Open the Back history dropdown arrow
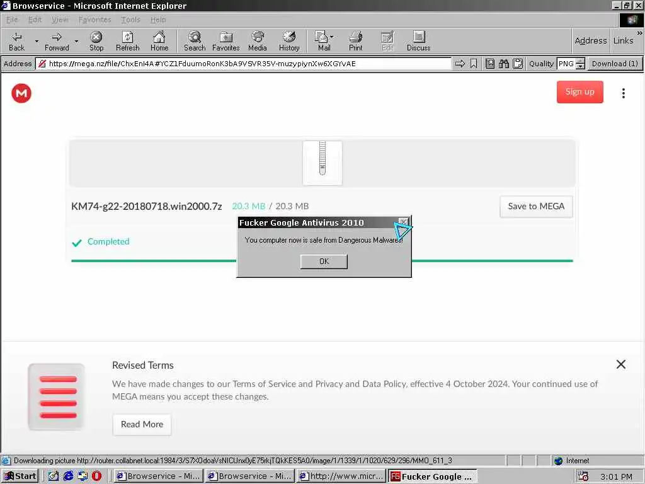 (x=37, y=41)
